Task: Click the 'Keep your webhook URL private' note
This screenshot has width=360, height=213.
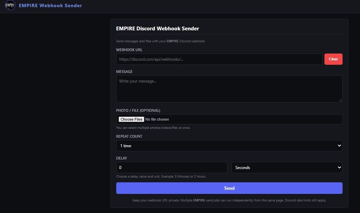Action: [x=229, y=200]
